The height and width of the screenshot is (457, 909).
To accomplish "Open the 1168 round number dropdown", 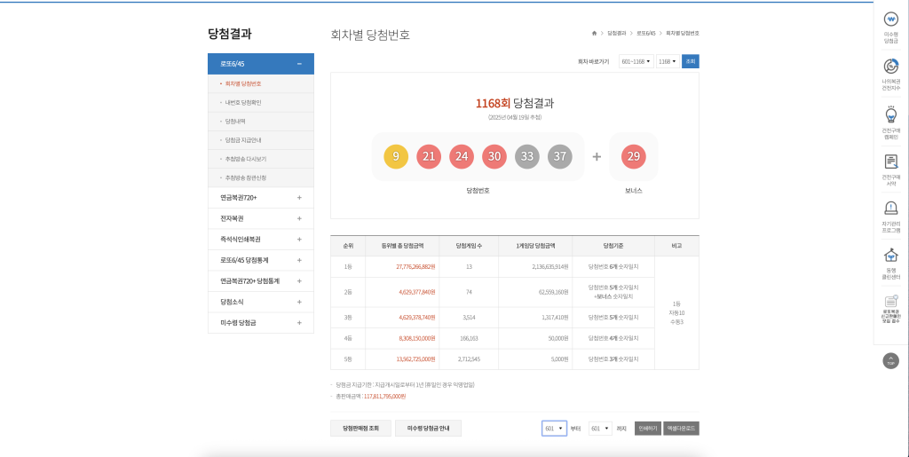I will coord(666,61).
